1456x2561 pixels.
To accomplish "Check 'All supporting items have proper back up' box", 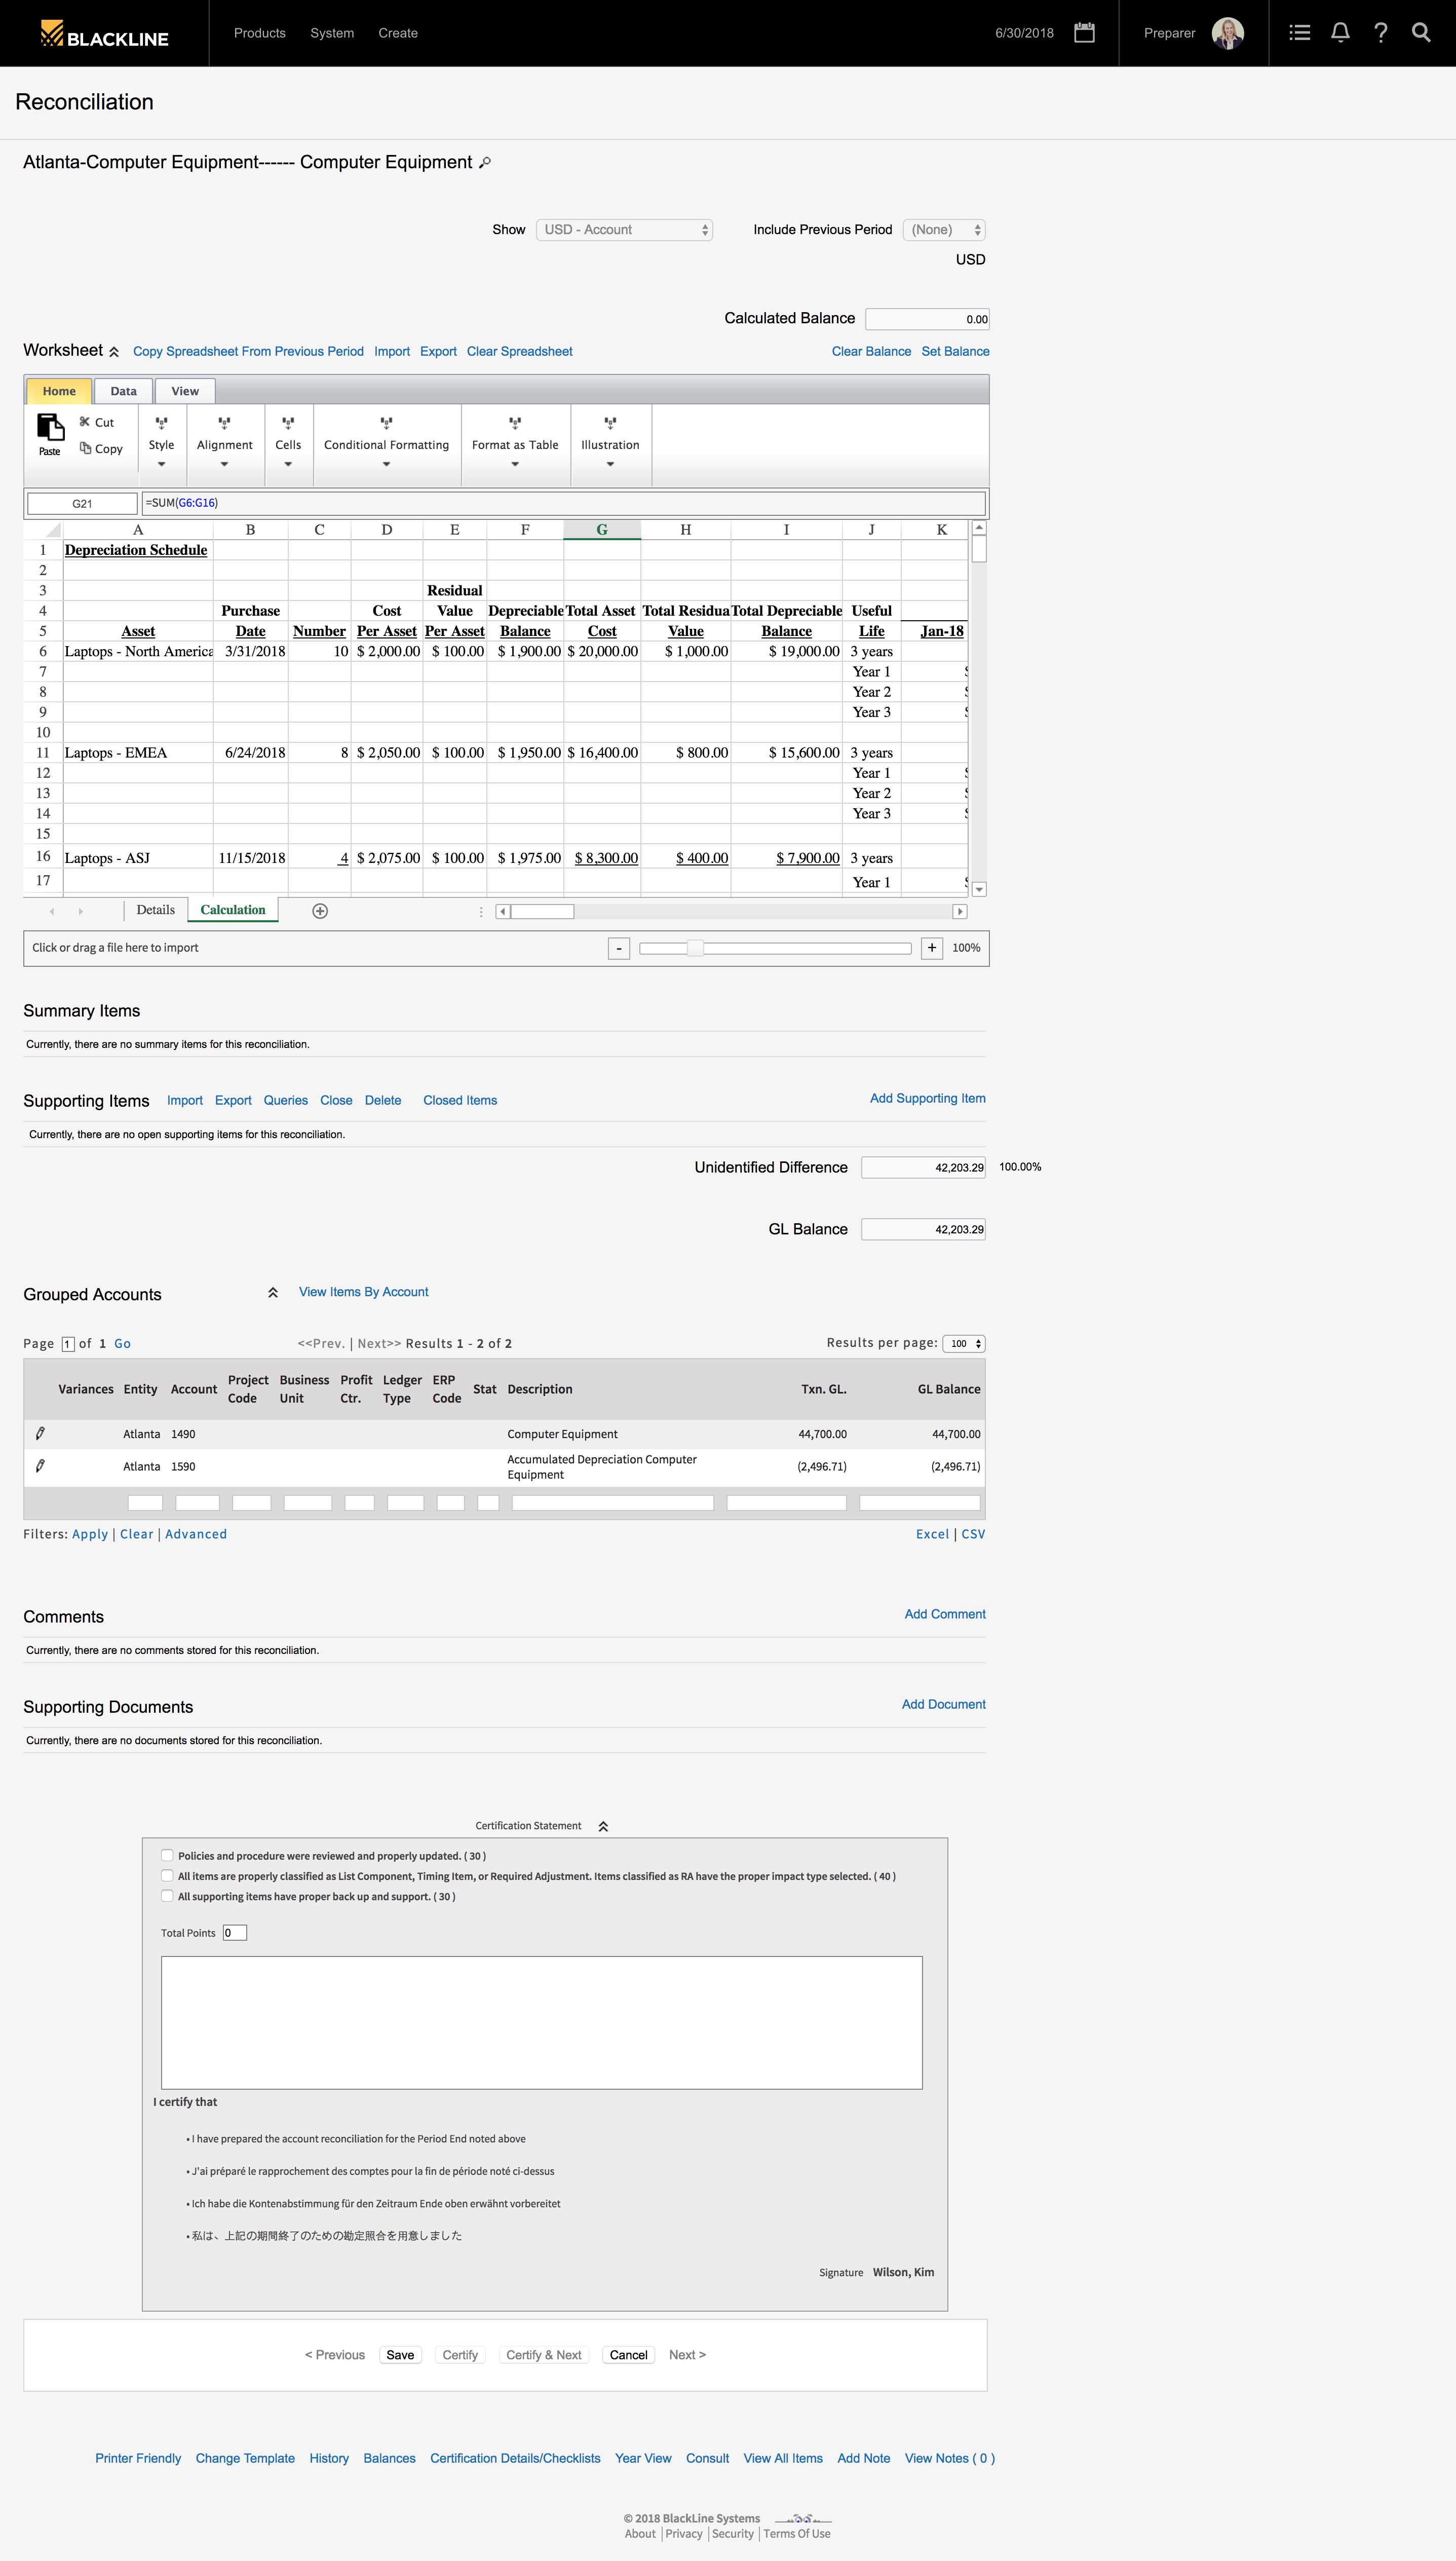I will [167, 1896].
